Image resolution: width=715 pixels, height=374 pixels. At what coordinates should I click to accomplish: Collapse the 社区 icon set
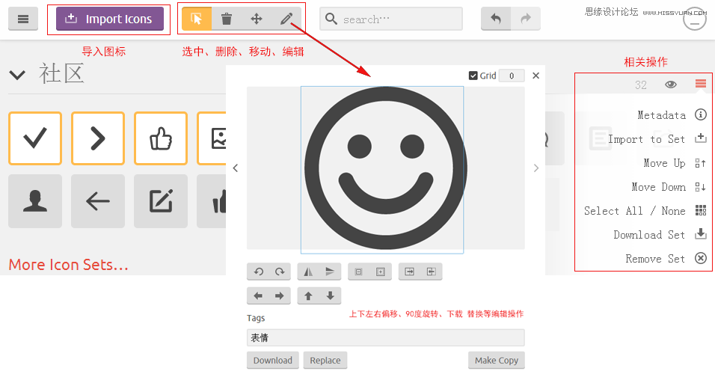16,74
